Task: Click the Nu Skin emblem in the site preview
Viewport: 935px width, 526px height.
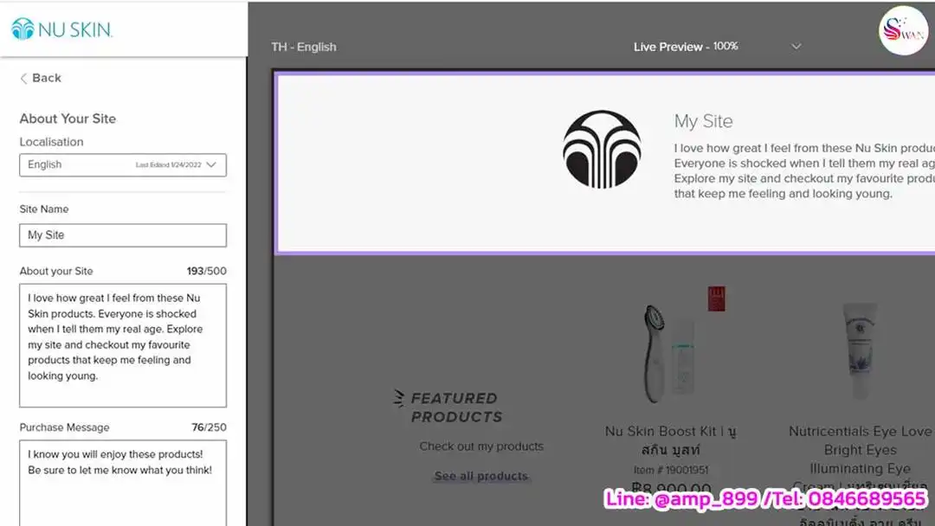Action: (601, 147)
